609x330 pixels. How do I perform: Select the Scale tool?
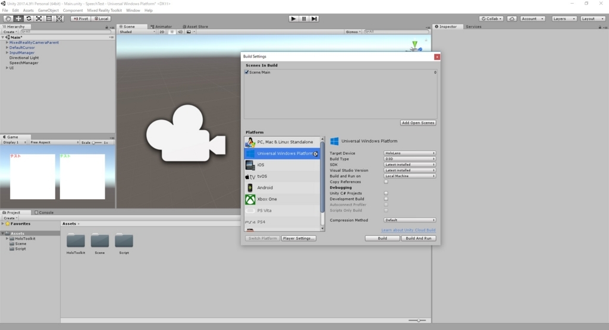pyautogui.click(x=39, y=18)
